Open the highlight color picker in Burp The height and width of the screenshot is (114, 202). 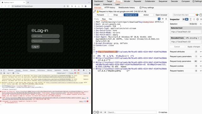[197, 15]
